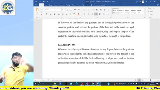The height and width of the screenshot is (90, 160).
Task: Click the taskbar search magnifier icon
Action: pos(39,84)
